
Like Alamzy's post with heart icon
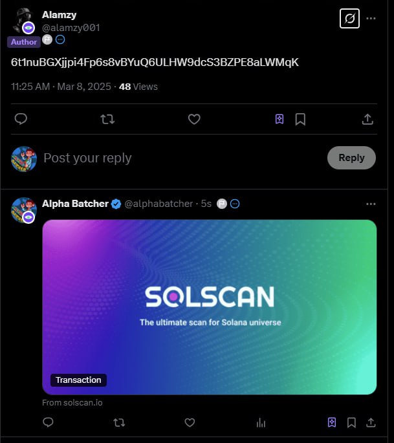pos(194,119)
